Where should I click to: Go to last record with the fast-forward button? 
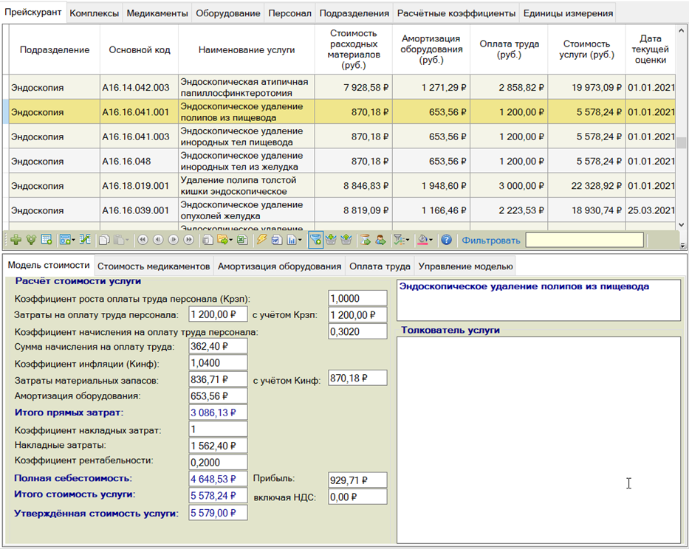188,240
